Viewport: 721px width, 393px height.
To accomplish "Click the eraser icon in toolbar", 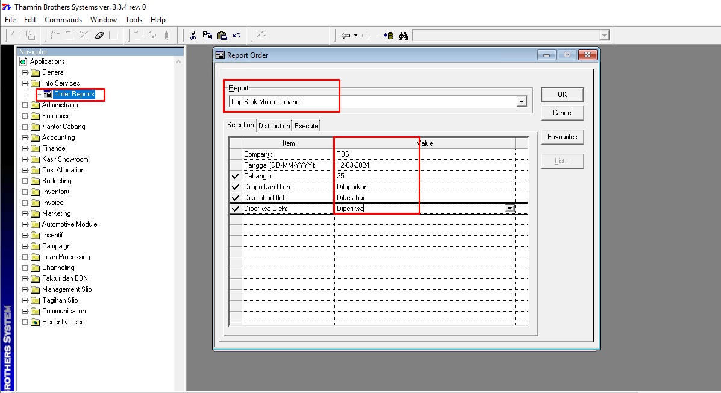I will pyautogui.click(x=99, y=36).
